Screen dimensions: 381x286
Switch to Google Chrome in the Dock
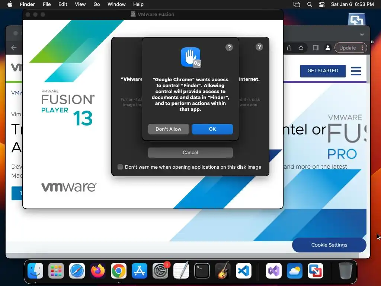(x=119, y=271)
